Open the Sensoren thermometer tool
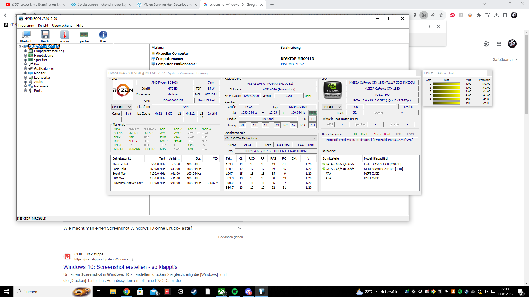 click(64, 36)
